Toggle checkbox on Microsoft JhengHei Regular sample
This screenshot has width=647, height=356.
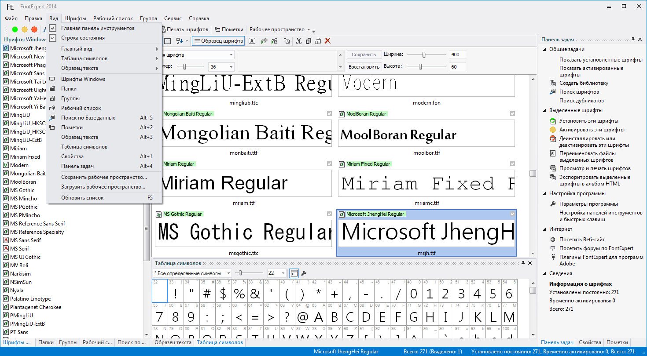(x=512, y=214)
